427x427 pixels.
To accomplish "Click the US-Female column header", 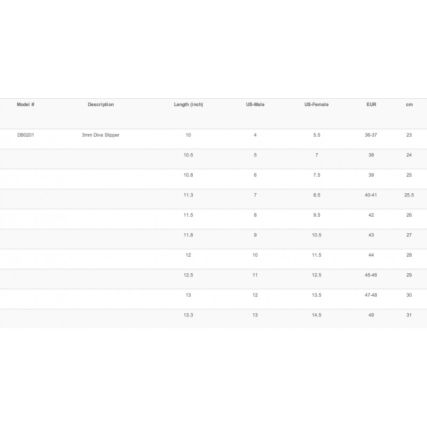I will (317, 105).
